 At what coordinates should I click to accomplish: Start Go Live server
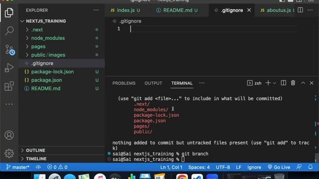click(279, 167)
